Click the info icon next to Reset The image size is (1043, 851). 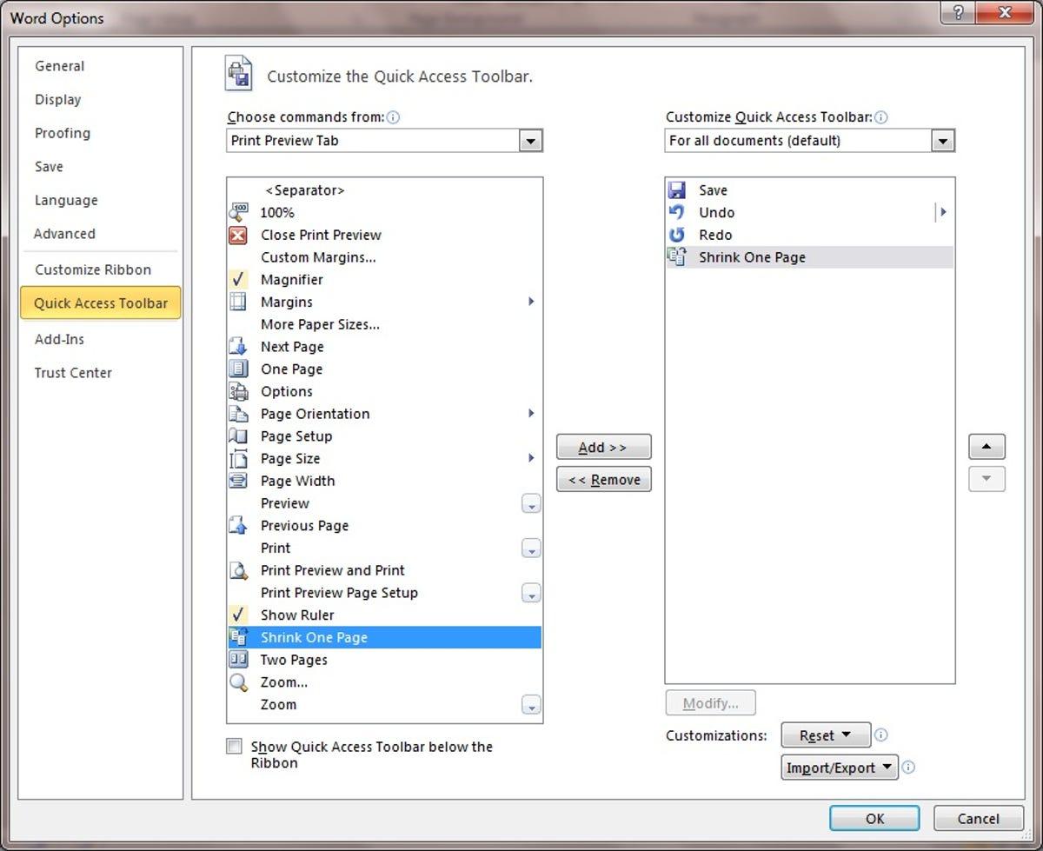880,735
